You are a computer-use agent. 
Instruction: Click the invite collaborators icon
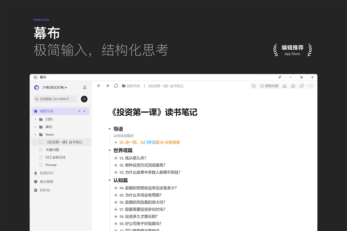(x=293, y=86)
